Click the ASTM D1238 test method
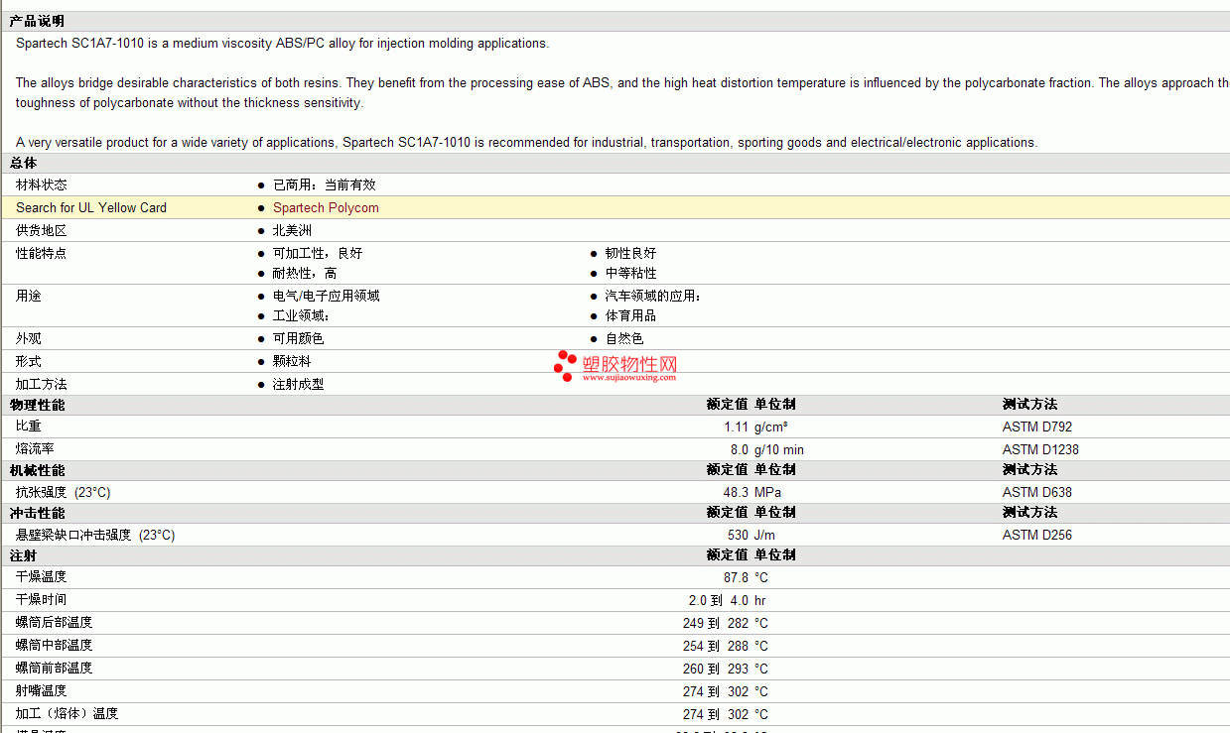1230x733 pixels. click(x=1040, y=449)
